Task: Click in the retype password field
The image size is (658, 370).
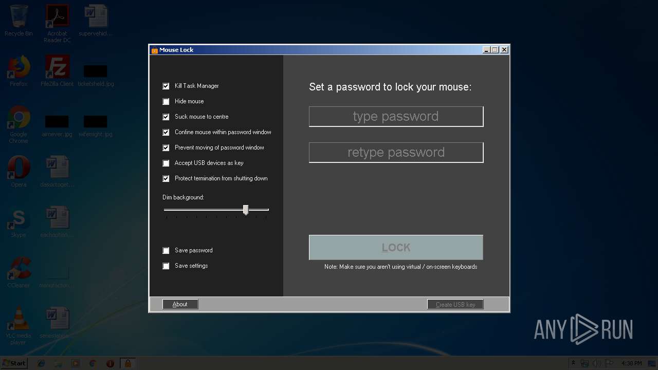Action: (x=396, y=153)
